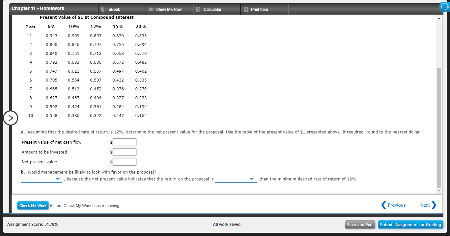This screenshot has height=236, width=450.
Task: Click the scrollbar up arrow
Action: (438, 18)
